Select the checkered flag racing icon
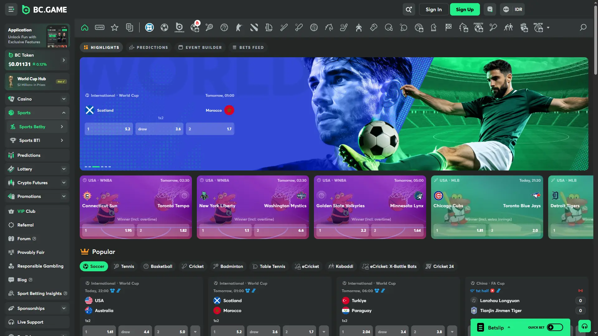Screen dimensions: 598x336 pos(448,27)
